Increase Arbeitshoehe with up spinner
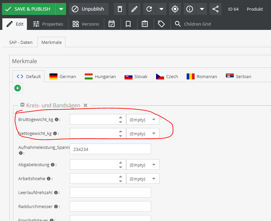The width and height of the screenshot is (271, 221). coord(121,177)
